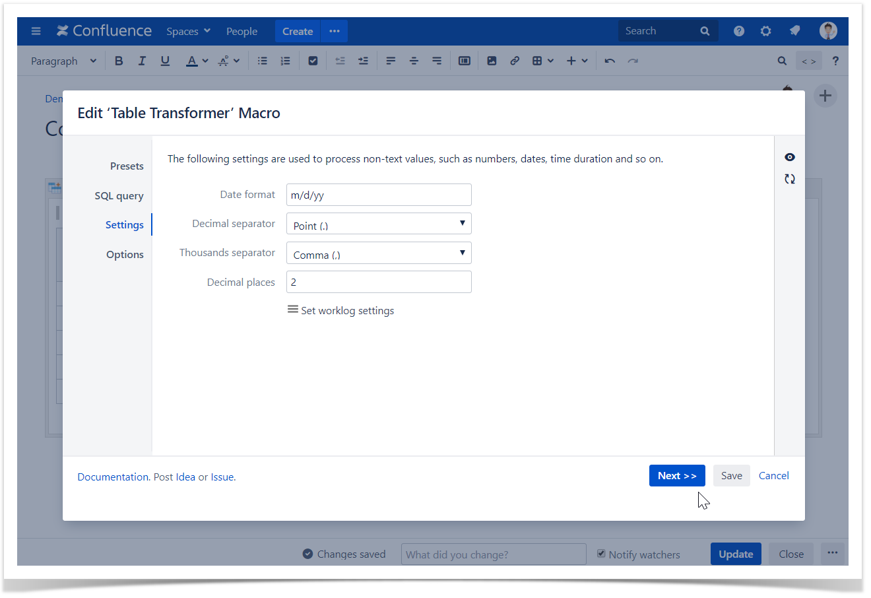This screenshot has width=871, height=598.
Task: Expand the Spaces menu
Action: pos(188,31)
